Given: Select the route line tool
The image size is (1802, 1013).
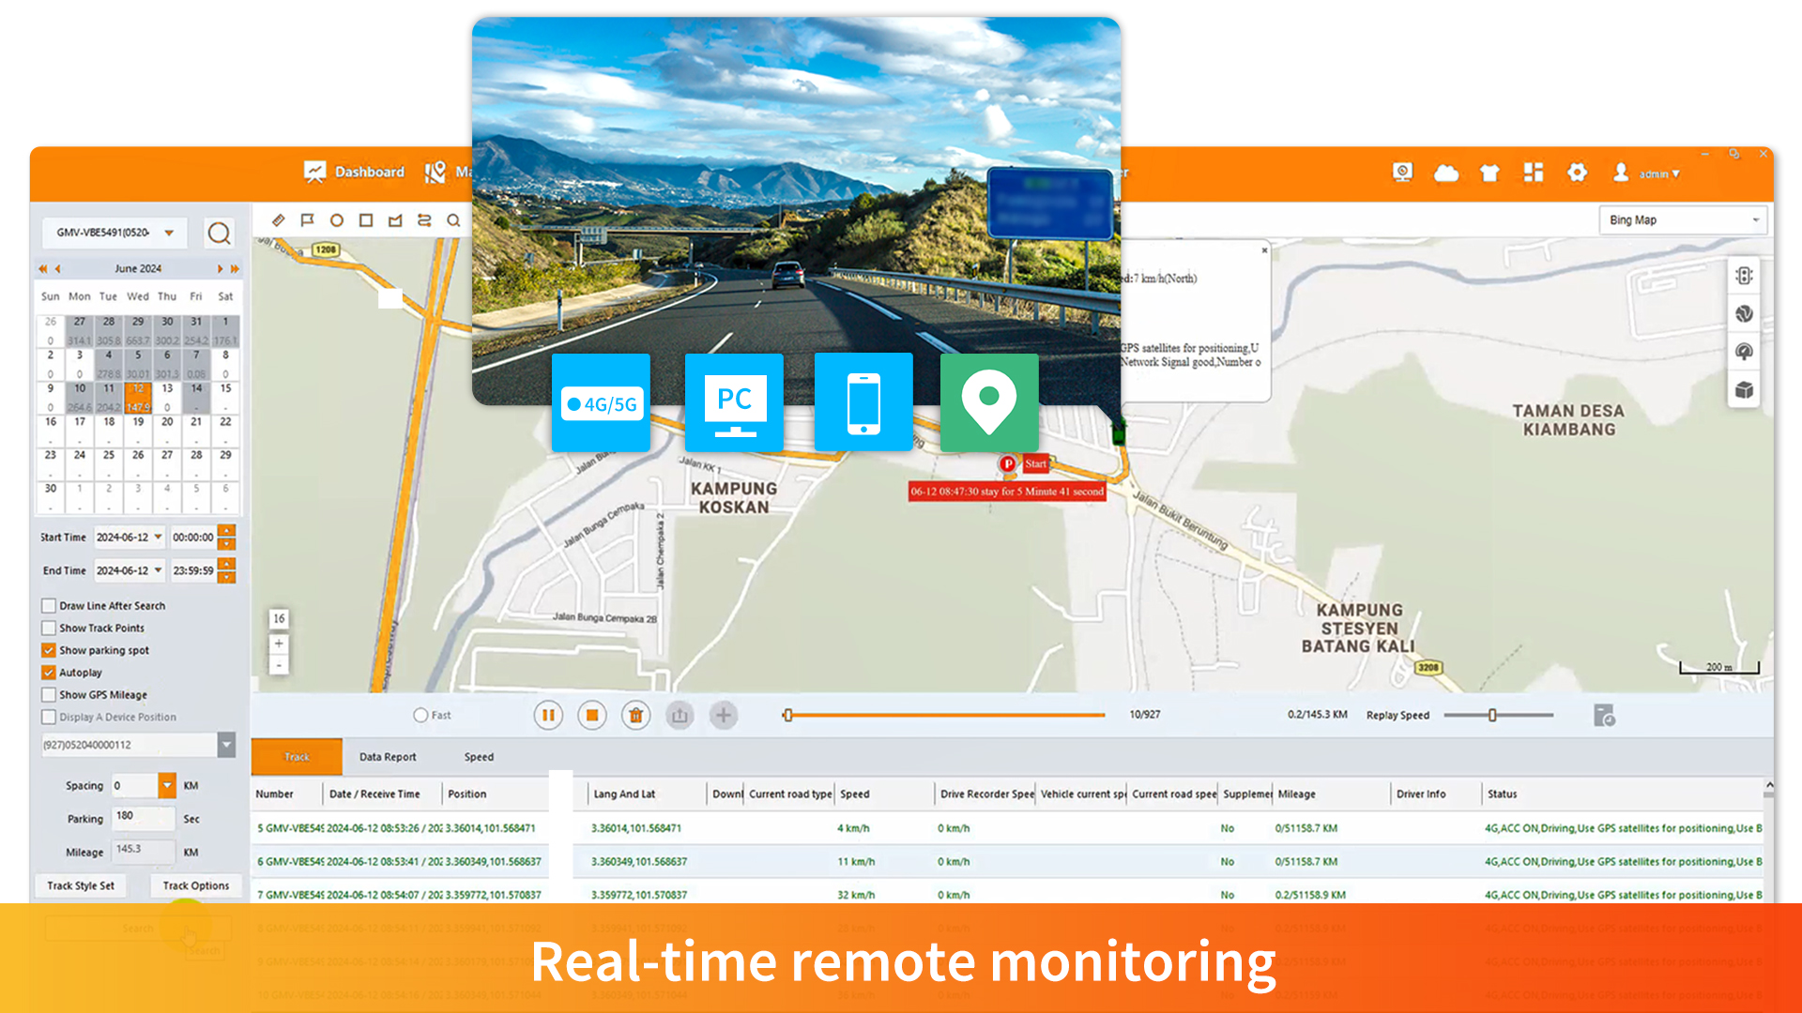Looking at the screenshot, I should pos(424,220).
